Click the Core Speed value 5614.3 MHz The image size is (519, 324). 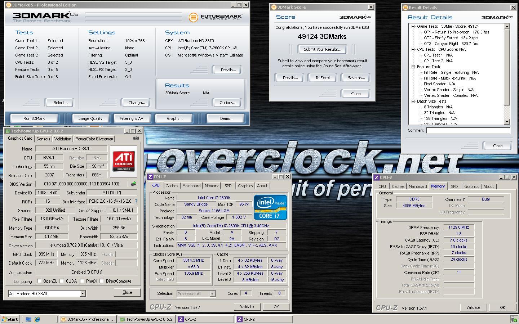coord(194,260)
